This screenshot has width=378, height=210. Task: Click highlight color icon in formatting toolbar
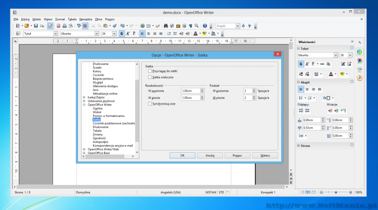point(205,34)
